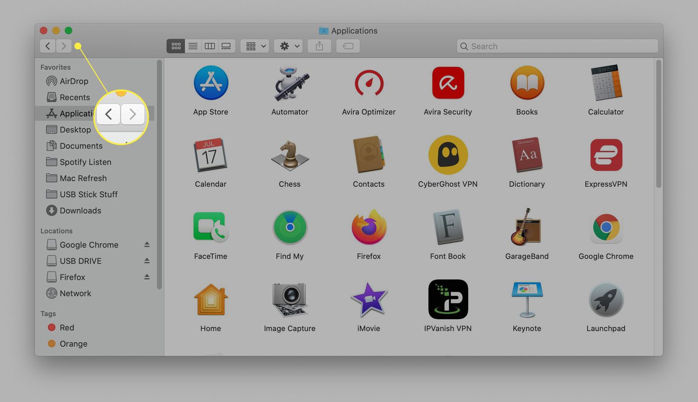Click the Share button in the toolbar

point(319,46)
